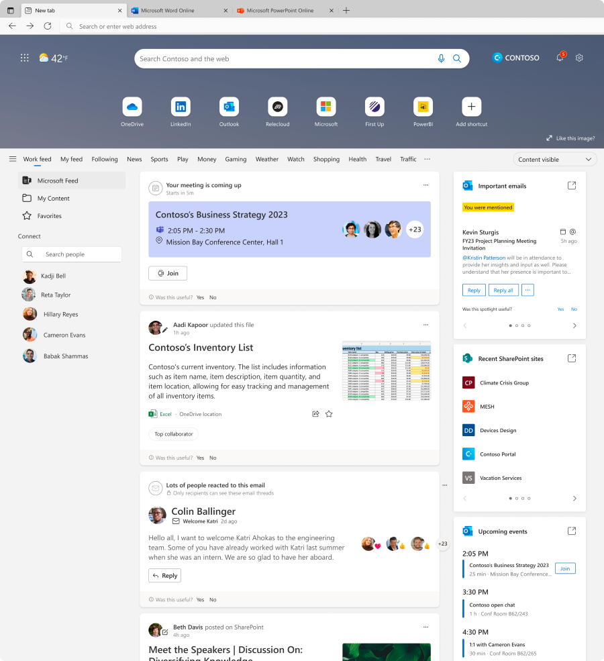Expand the Content visible dropdown
This screenshot has width=604, height=661.
(555, 159)
